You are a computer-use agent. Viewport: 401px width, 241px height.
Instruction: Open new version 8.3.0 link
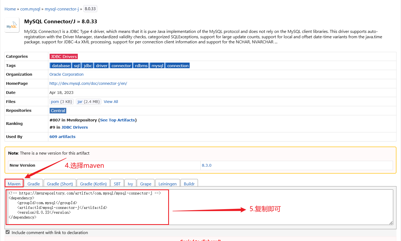tap(207, 165)
